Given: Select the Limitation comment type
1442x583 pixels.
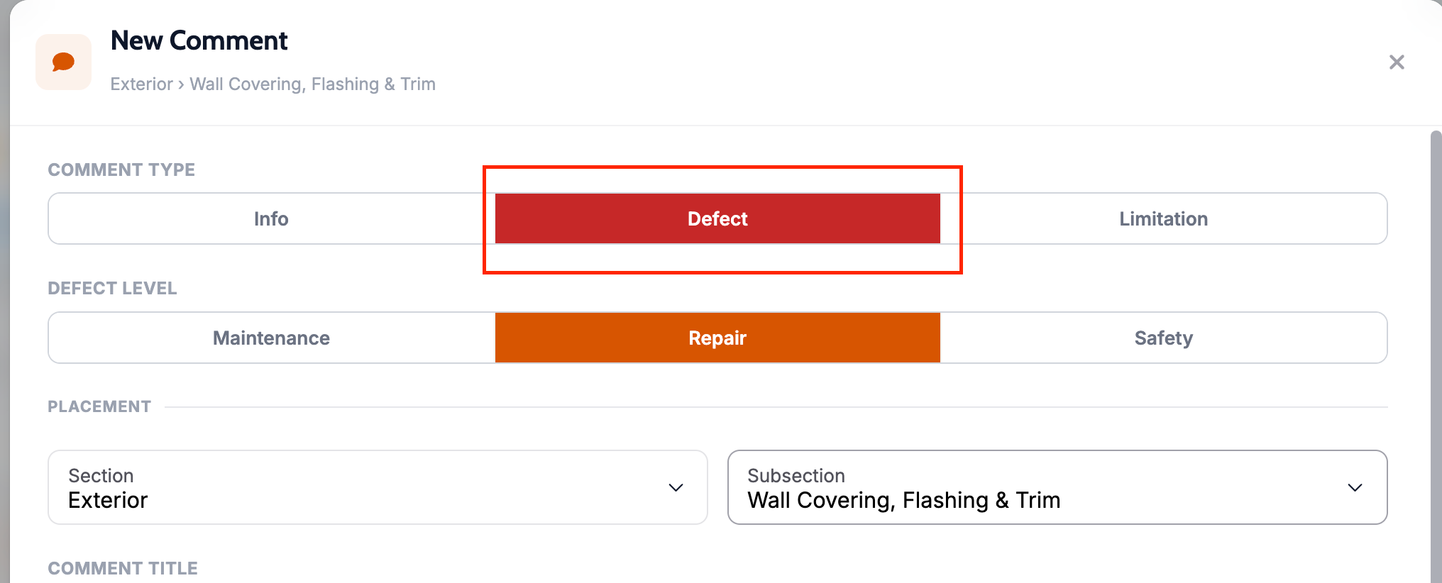Looking at the screenshot, I should tap(1164, 218).
